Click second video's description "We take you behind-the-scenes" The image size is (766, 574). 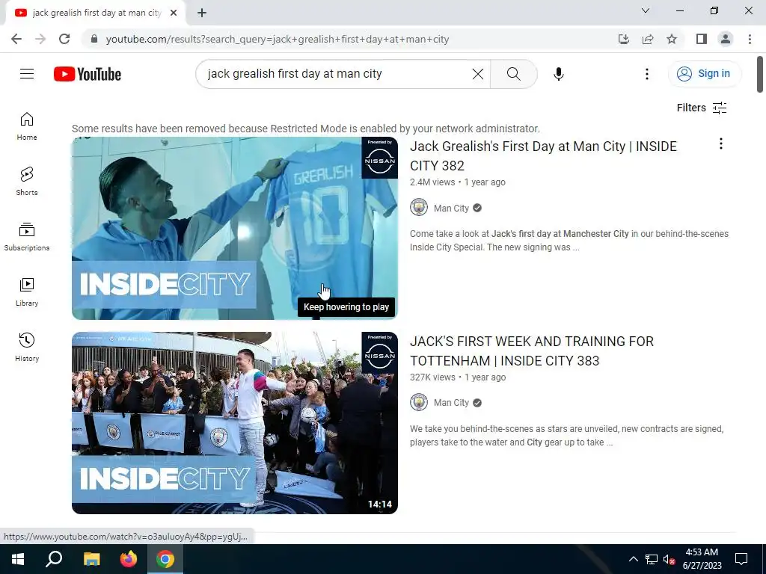coord(567,436)
